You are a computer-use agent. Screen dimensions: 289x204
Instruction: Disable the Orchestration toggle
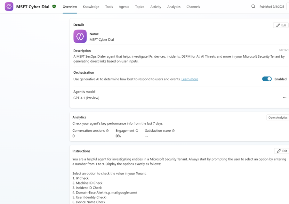(x=267, y=79)
